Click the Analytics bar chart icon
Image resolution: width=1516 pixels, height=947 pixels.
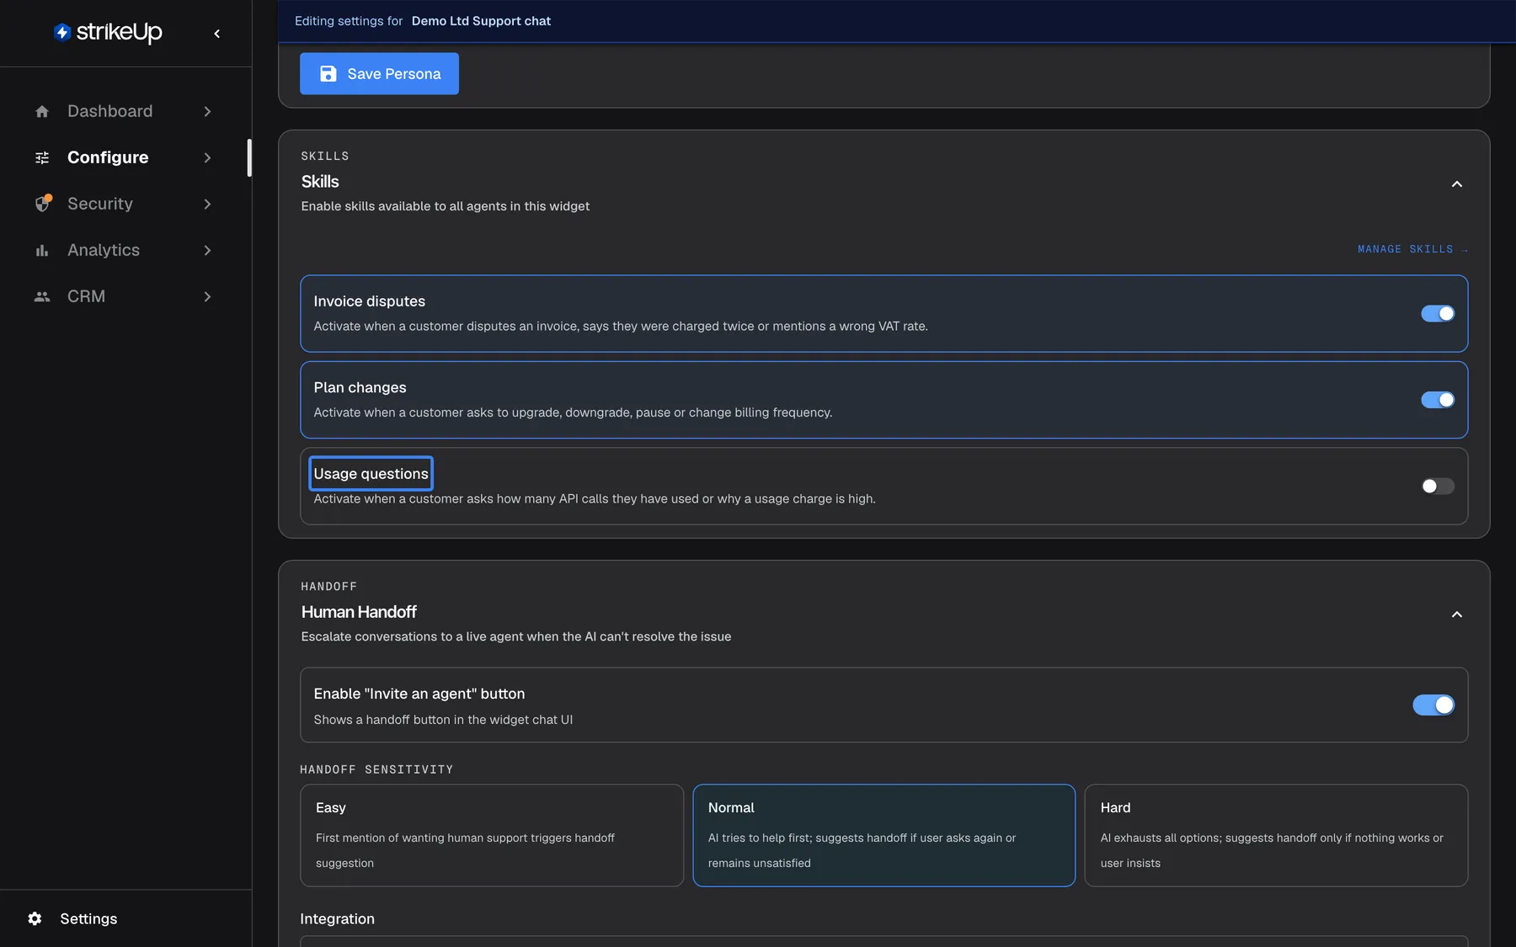[x=42, y=250]
